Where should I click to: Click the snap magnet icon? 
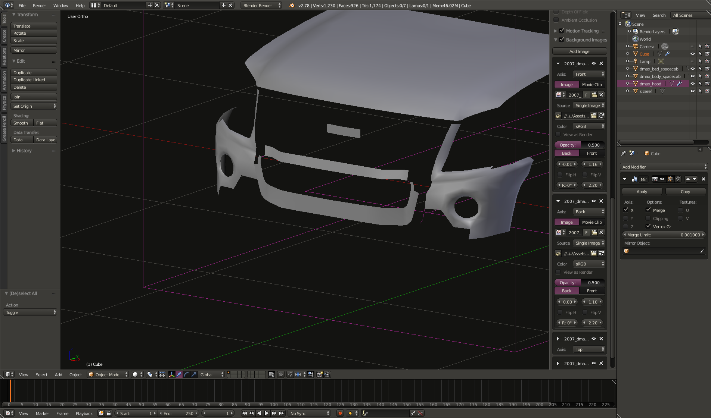[x=290, y=374]
